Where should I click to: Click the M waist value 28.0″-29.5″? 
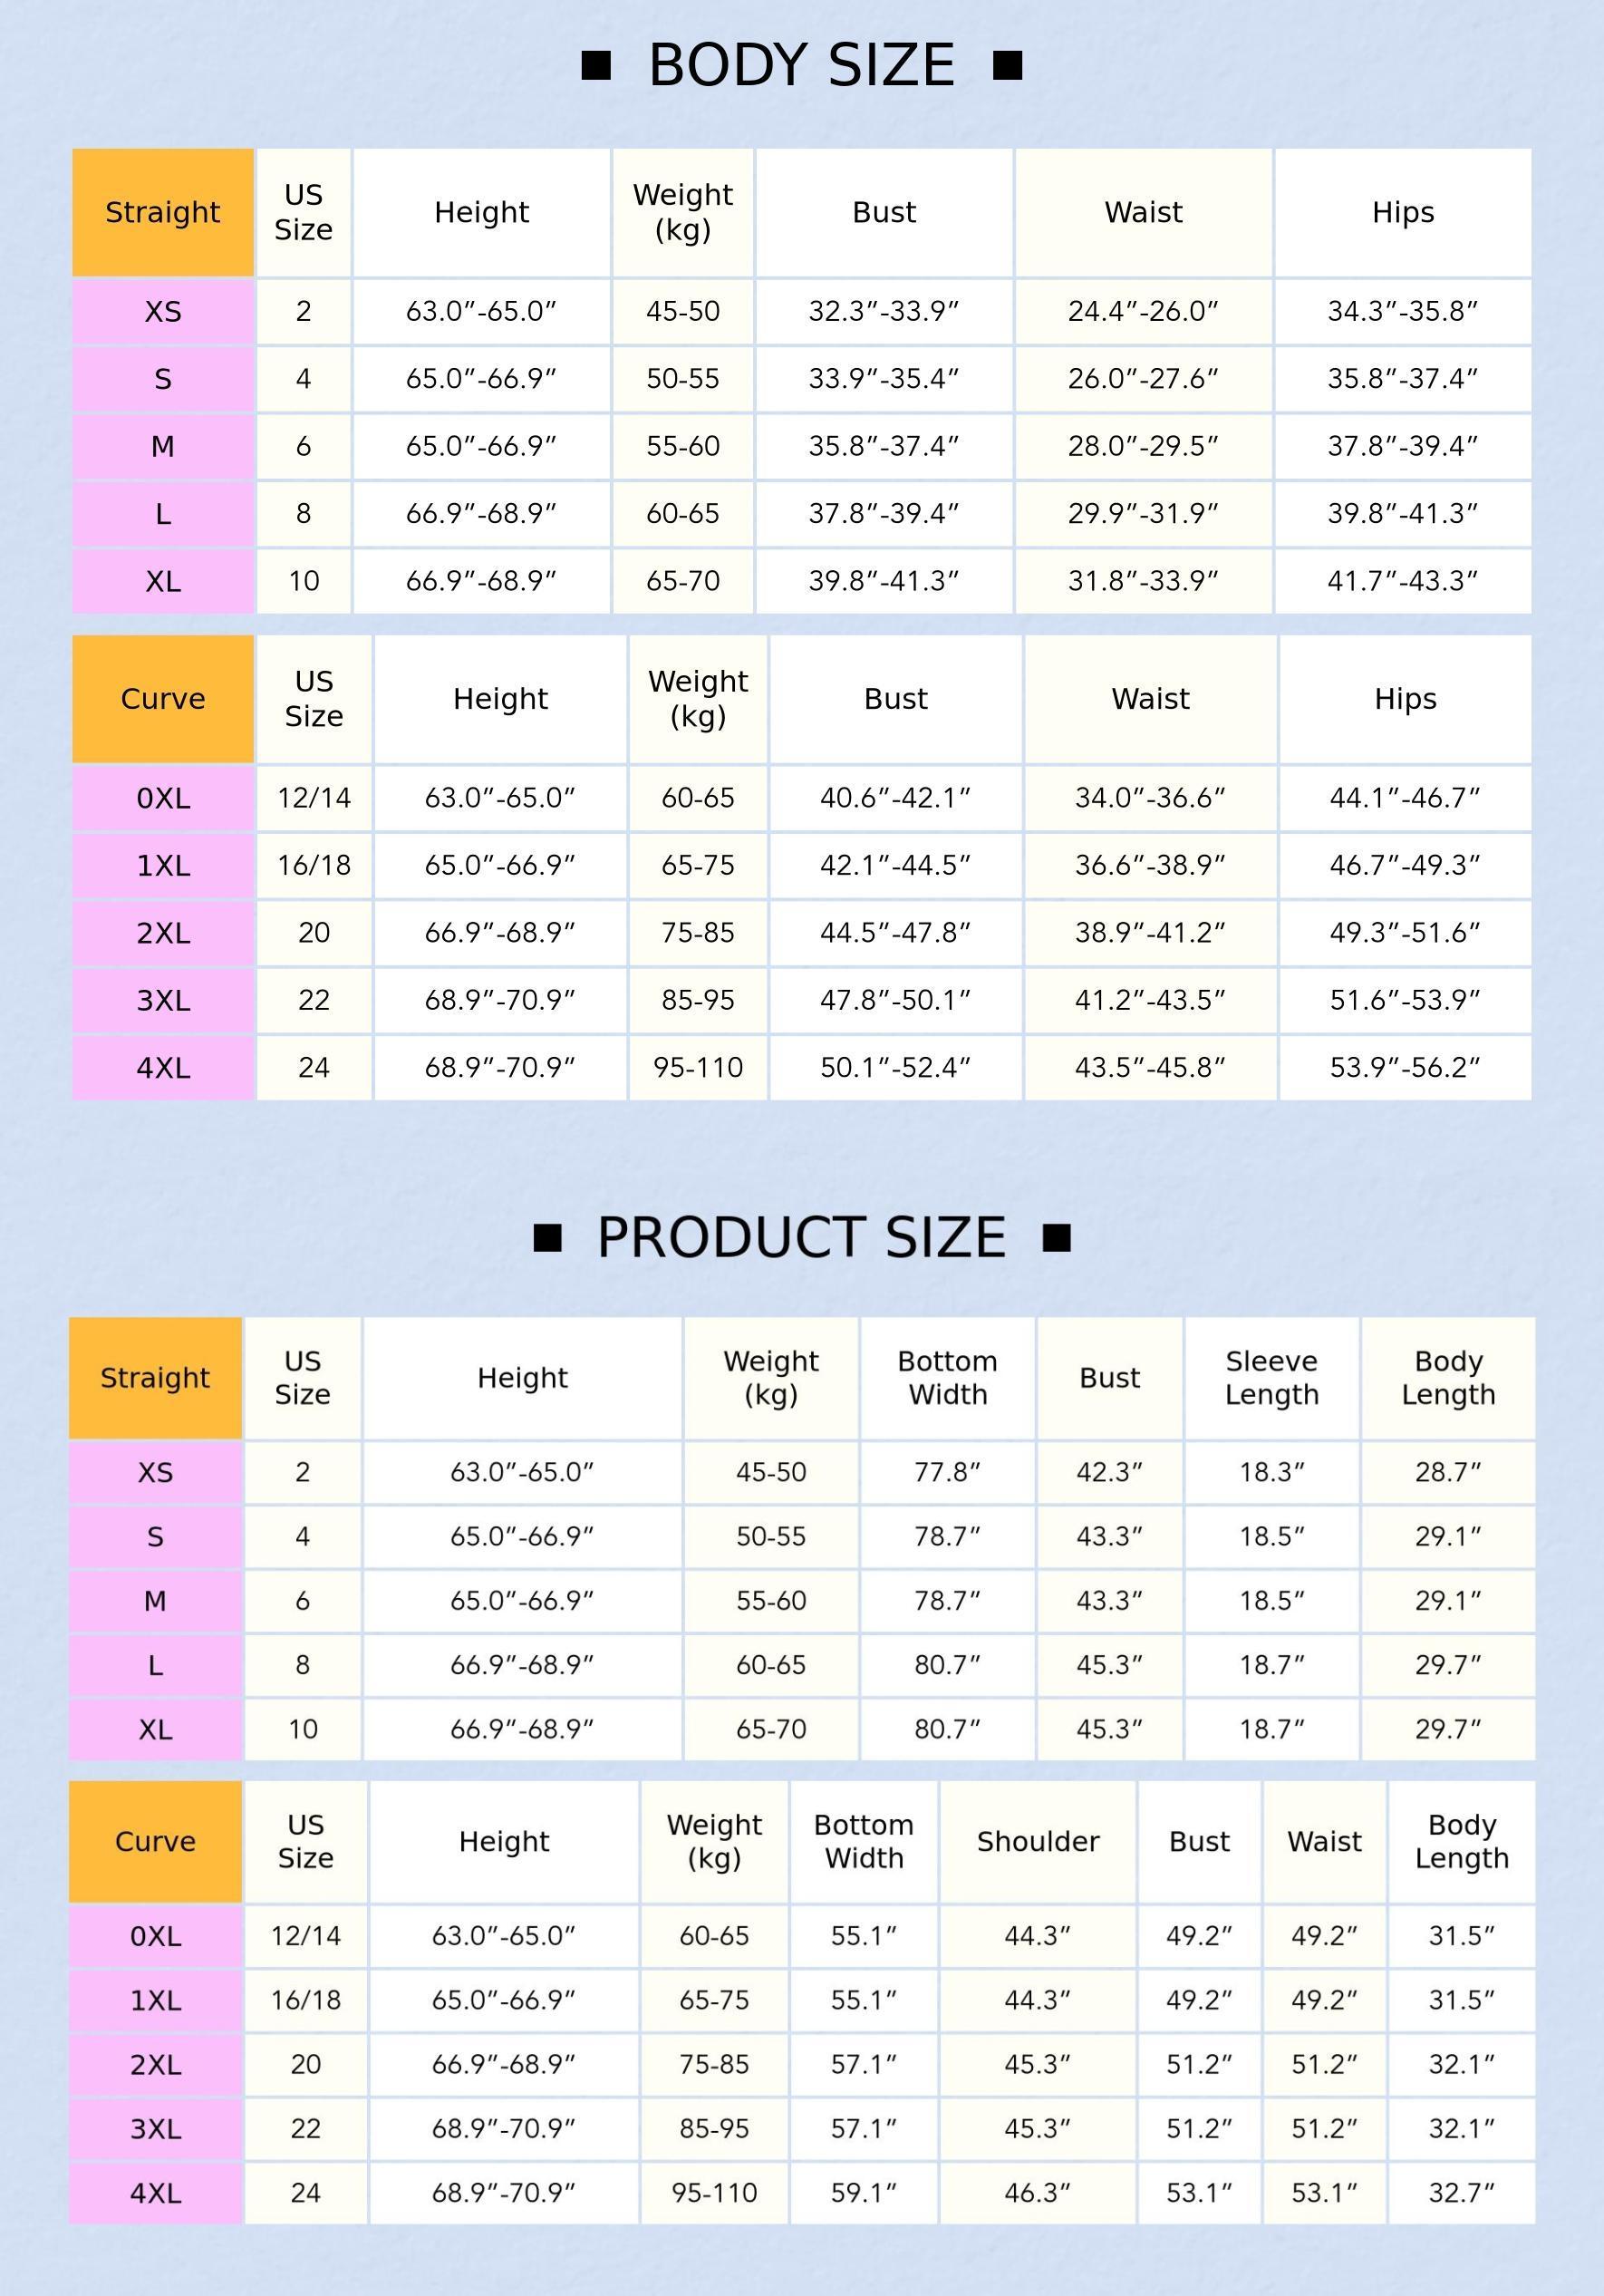point(1143,446)
